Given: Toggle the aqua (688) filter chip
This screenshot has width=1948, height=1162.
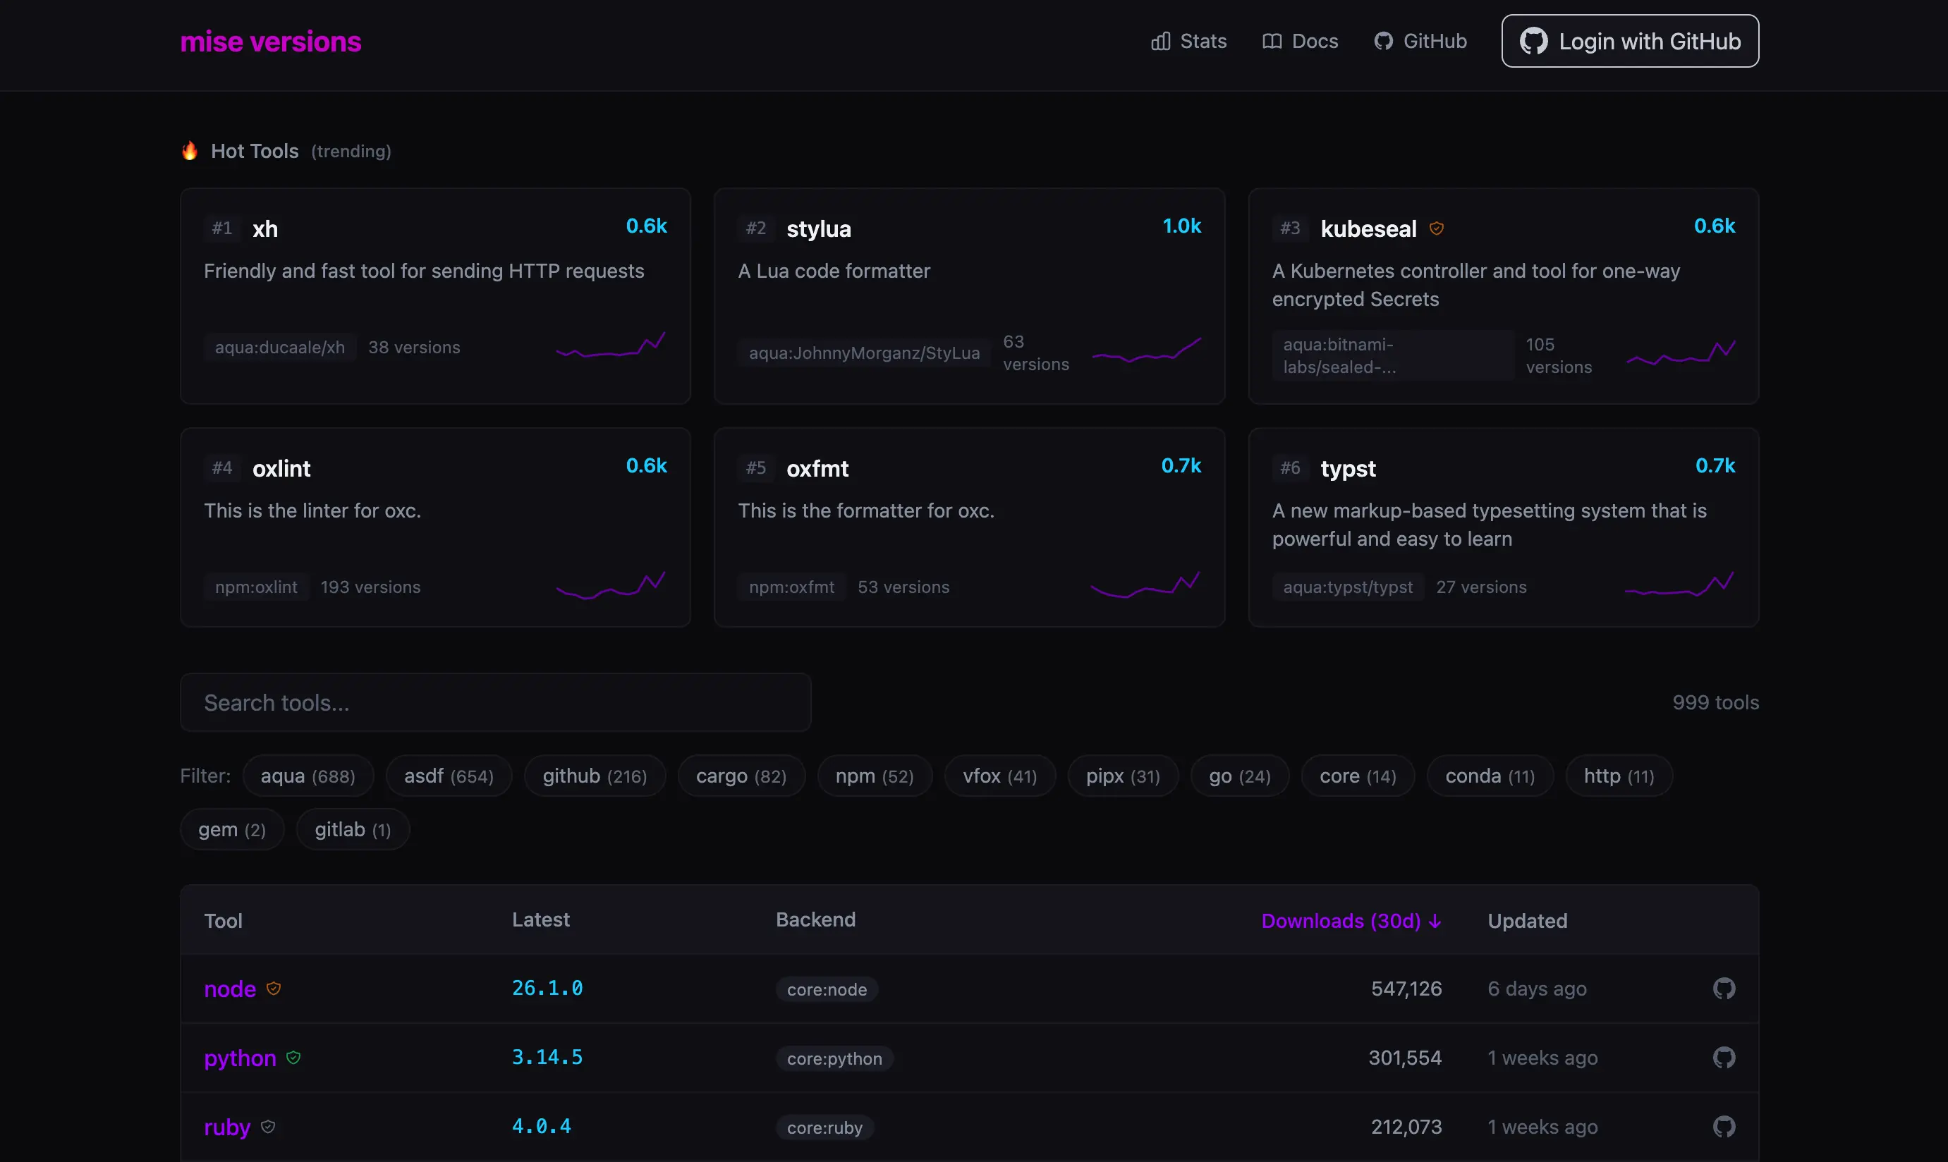Looking at the screenshot, I should [308, 776].
